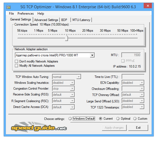Click the SG TCP Optimizer title bar icon
158x142 pixels.
tap(8, 7)
